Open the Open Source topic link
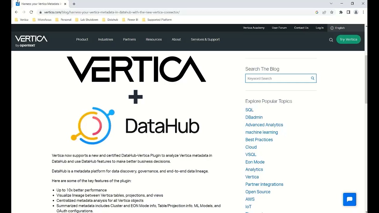Image resolution: width=379 pixels, height=213 pixels. tap(258, 192)
